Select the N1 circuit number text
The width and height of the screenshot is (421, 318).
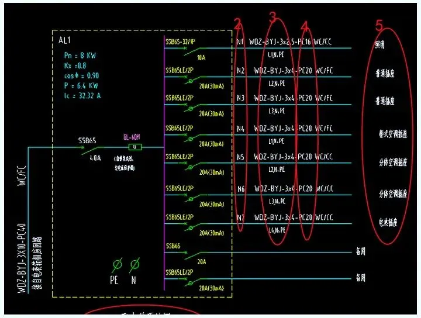pos(240,42)
